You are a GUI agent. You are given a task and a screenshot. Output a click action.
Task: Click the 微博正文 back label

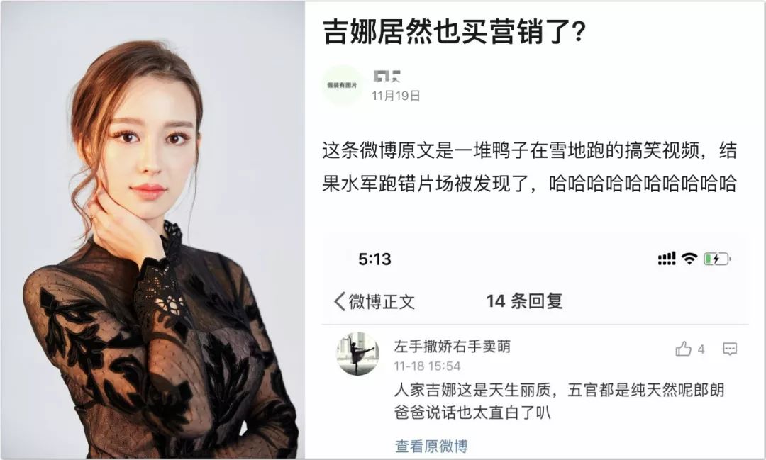[x=382, y=301]
